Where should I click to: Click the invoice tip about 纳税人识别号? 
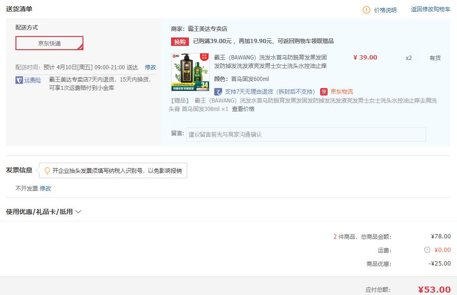point(117,170)
